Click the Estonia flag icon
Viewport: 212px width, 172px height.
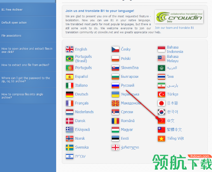115,139
